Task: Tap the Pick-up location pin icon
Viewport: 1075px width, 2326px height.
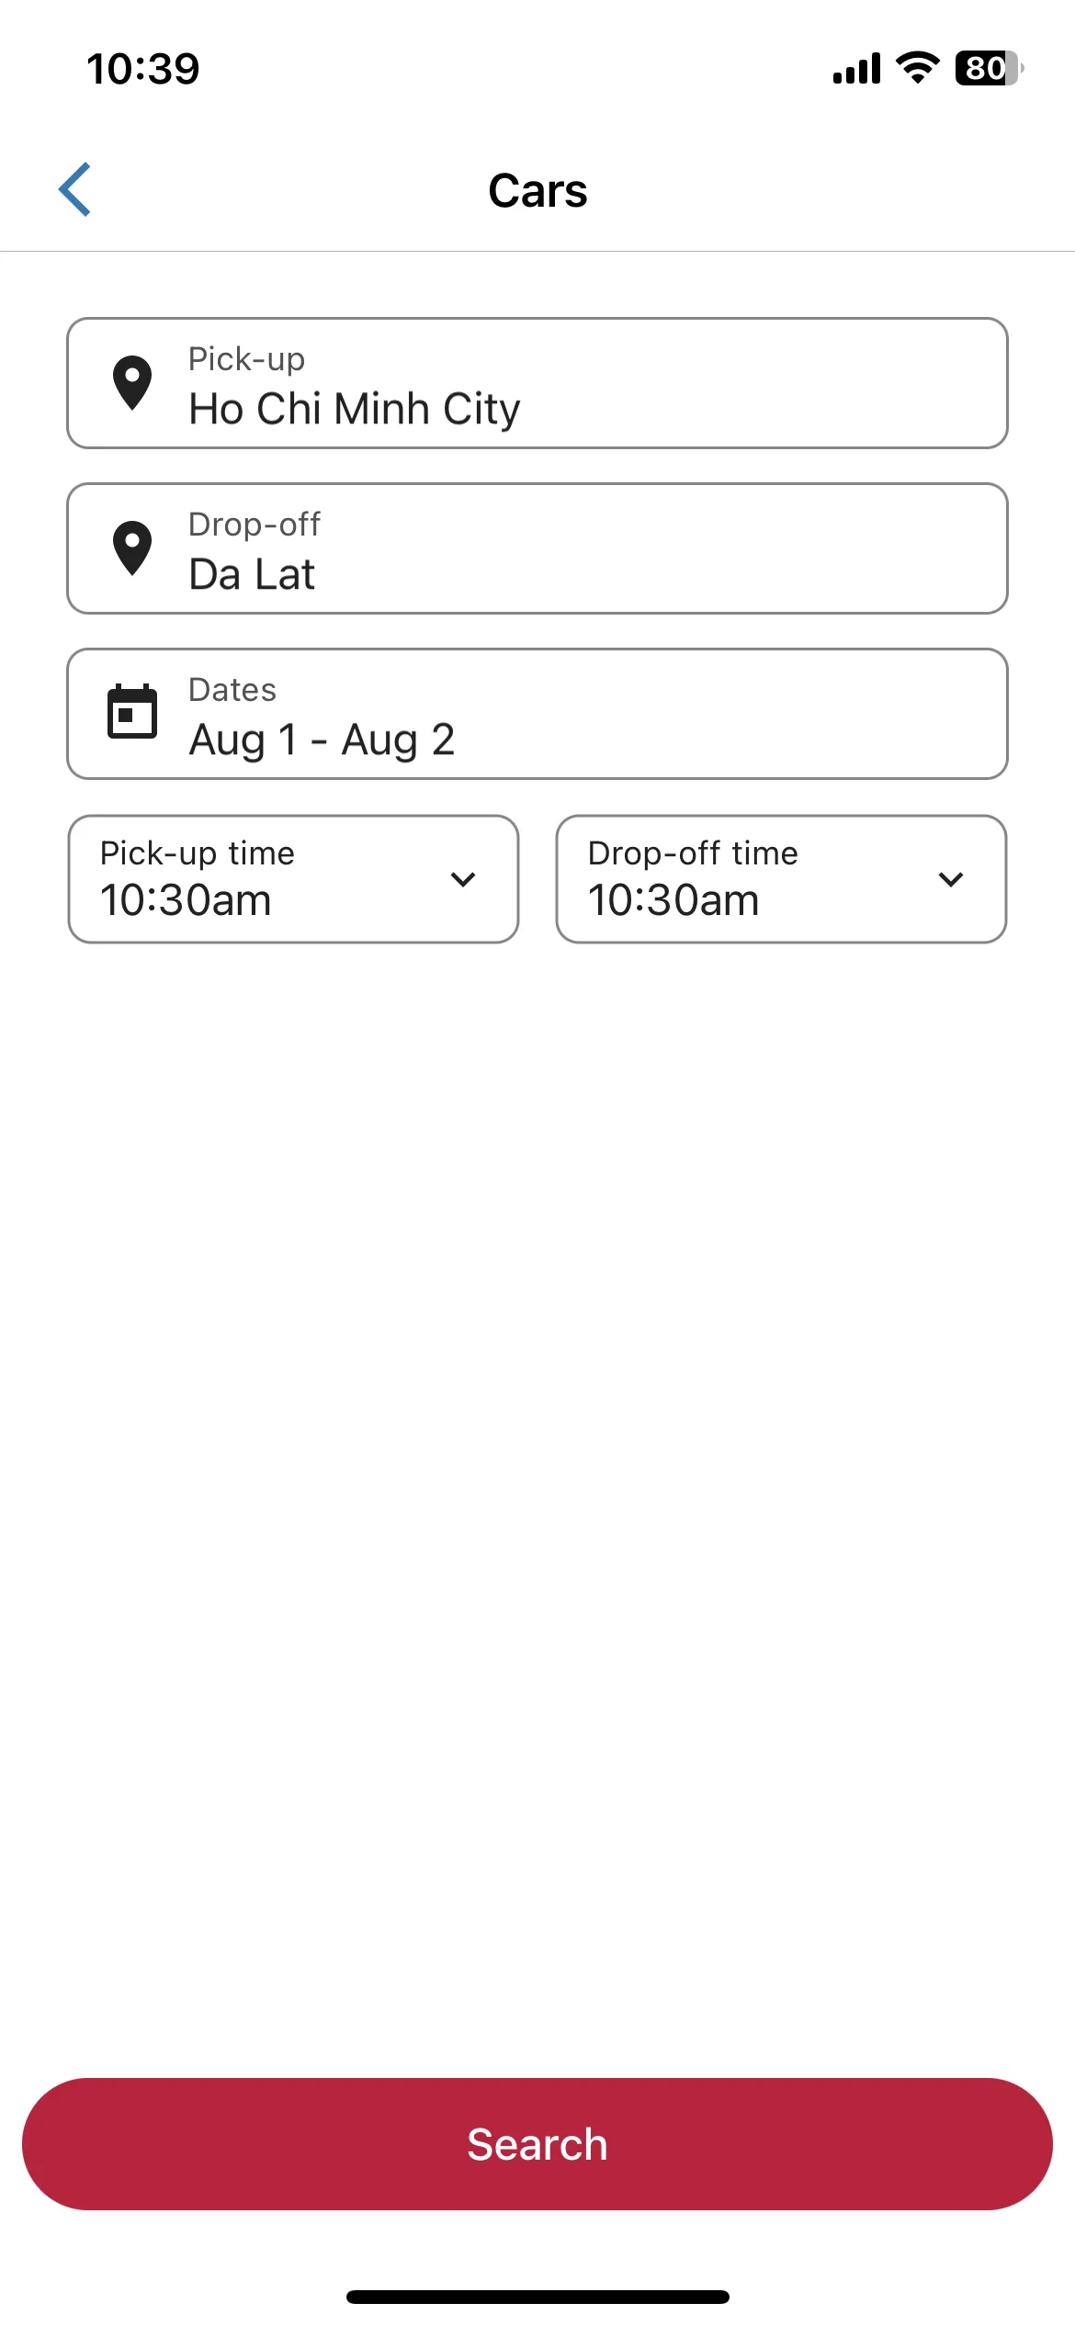Action: click(x=132, y=383)
